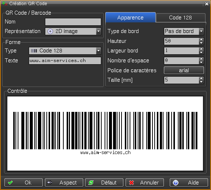
Task: Click into the Nom text field
Action: point(73,22)
